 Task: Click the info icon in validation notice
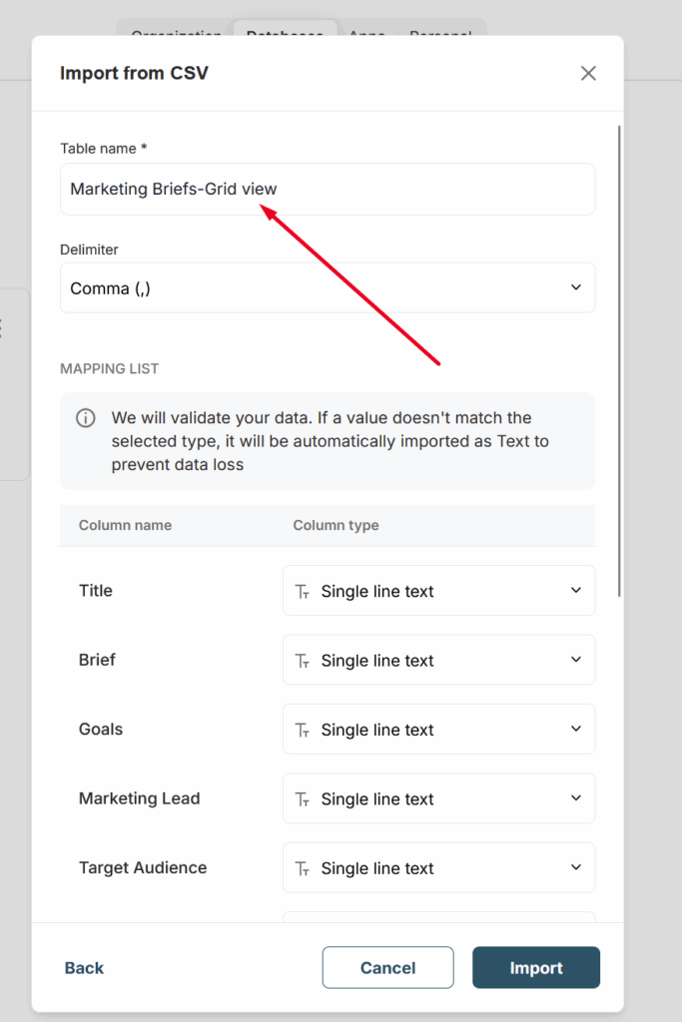86,418
